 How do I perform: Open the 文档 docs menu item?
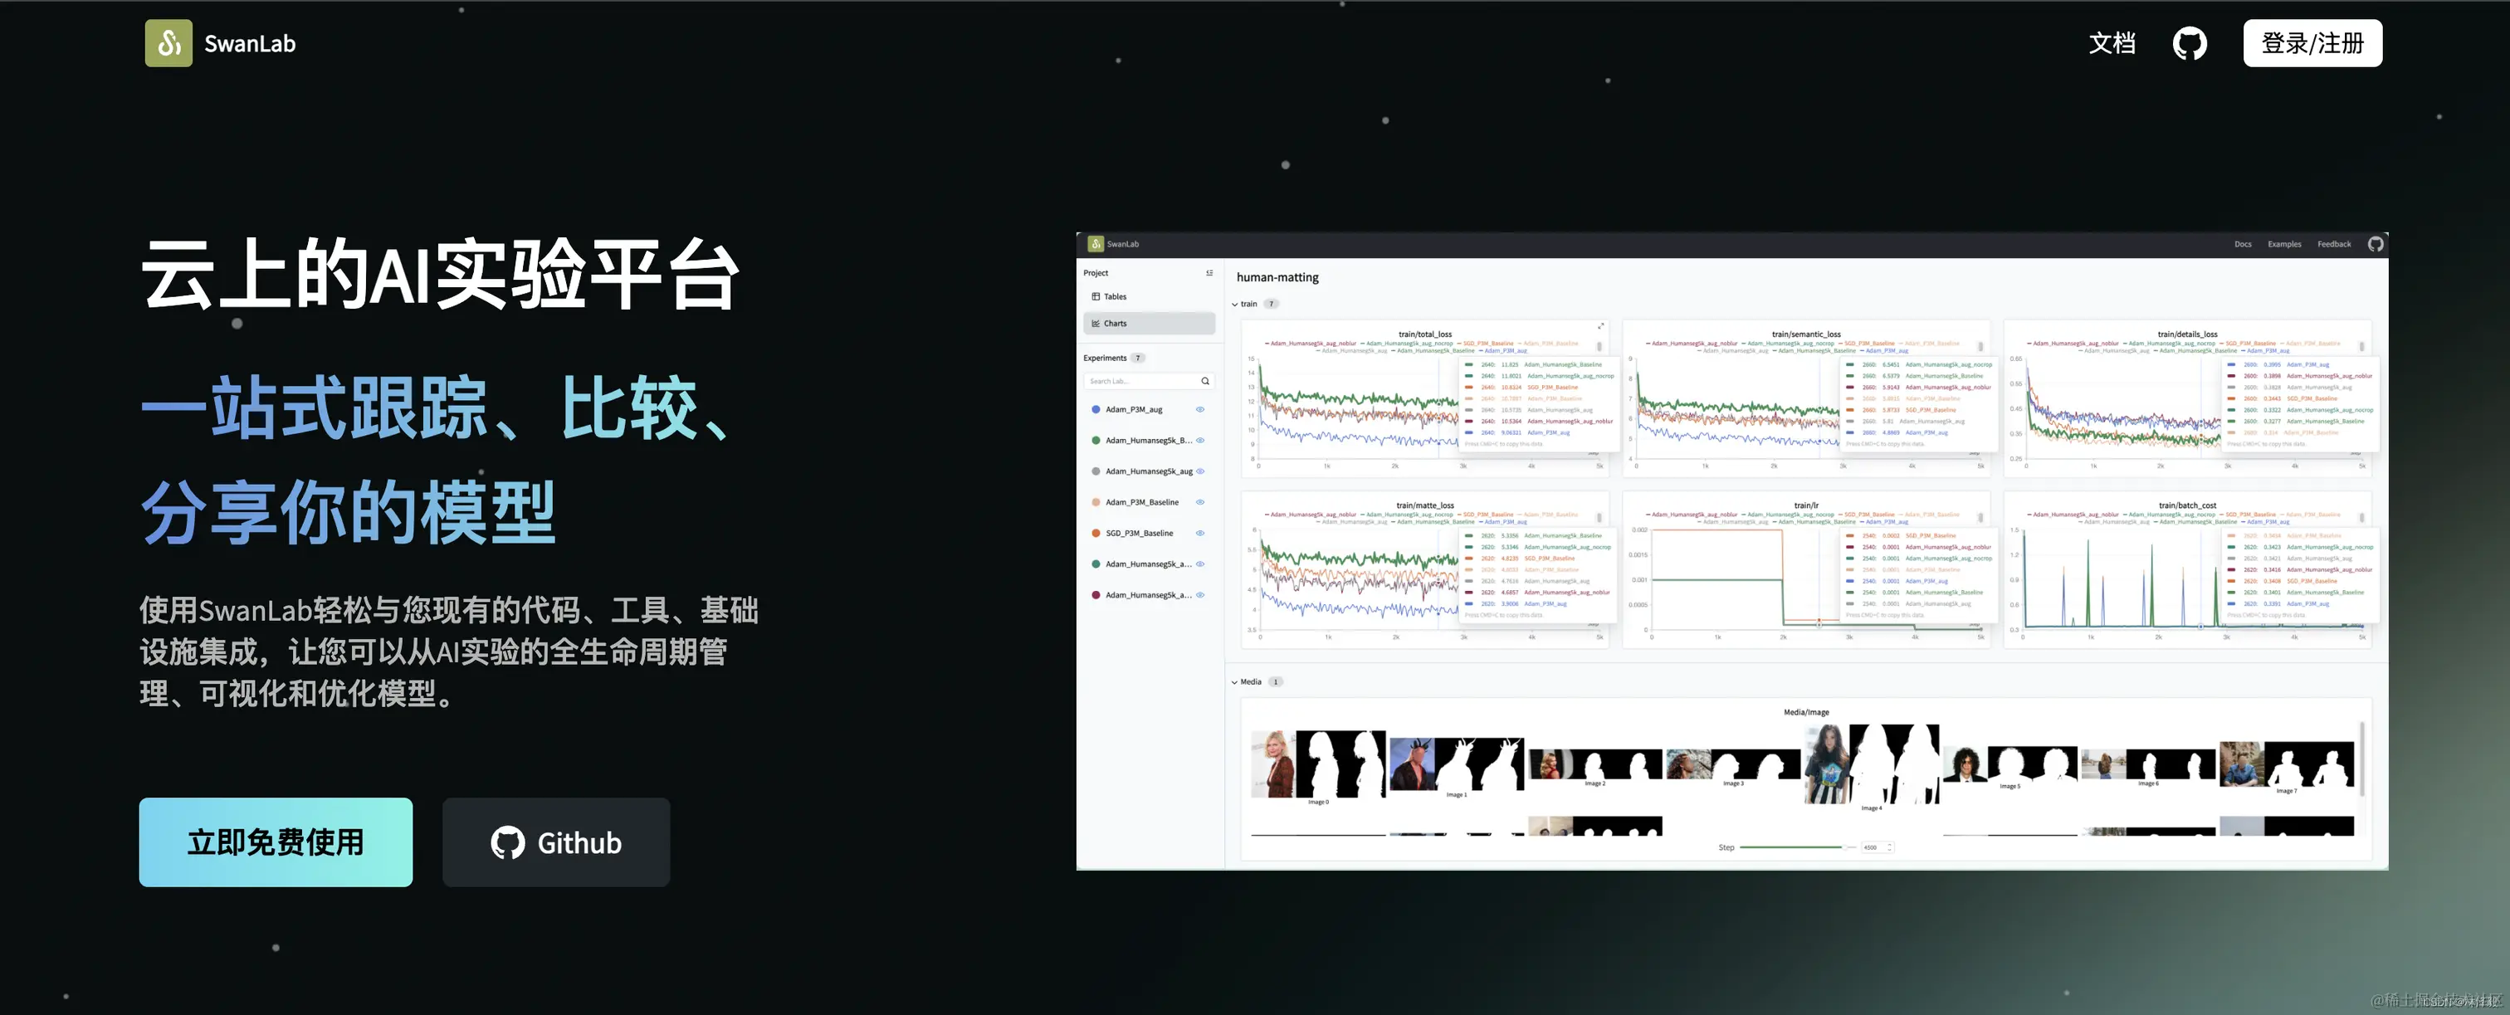2112,44
